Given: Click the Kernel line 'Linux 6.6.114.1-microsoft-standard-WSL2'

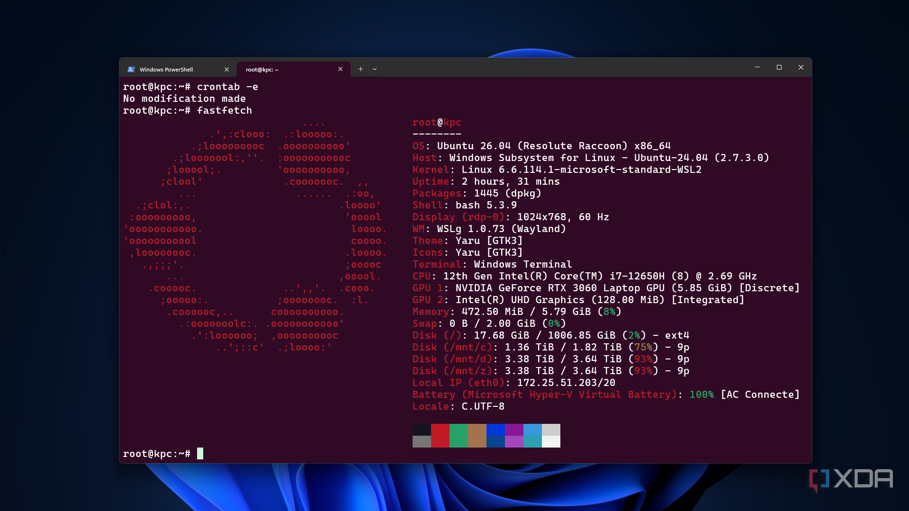Looking at the screenshot, I should coord(557,170).
